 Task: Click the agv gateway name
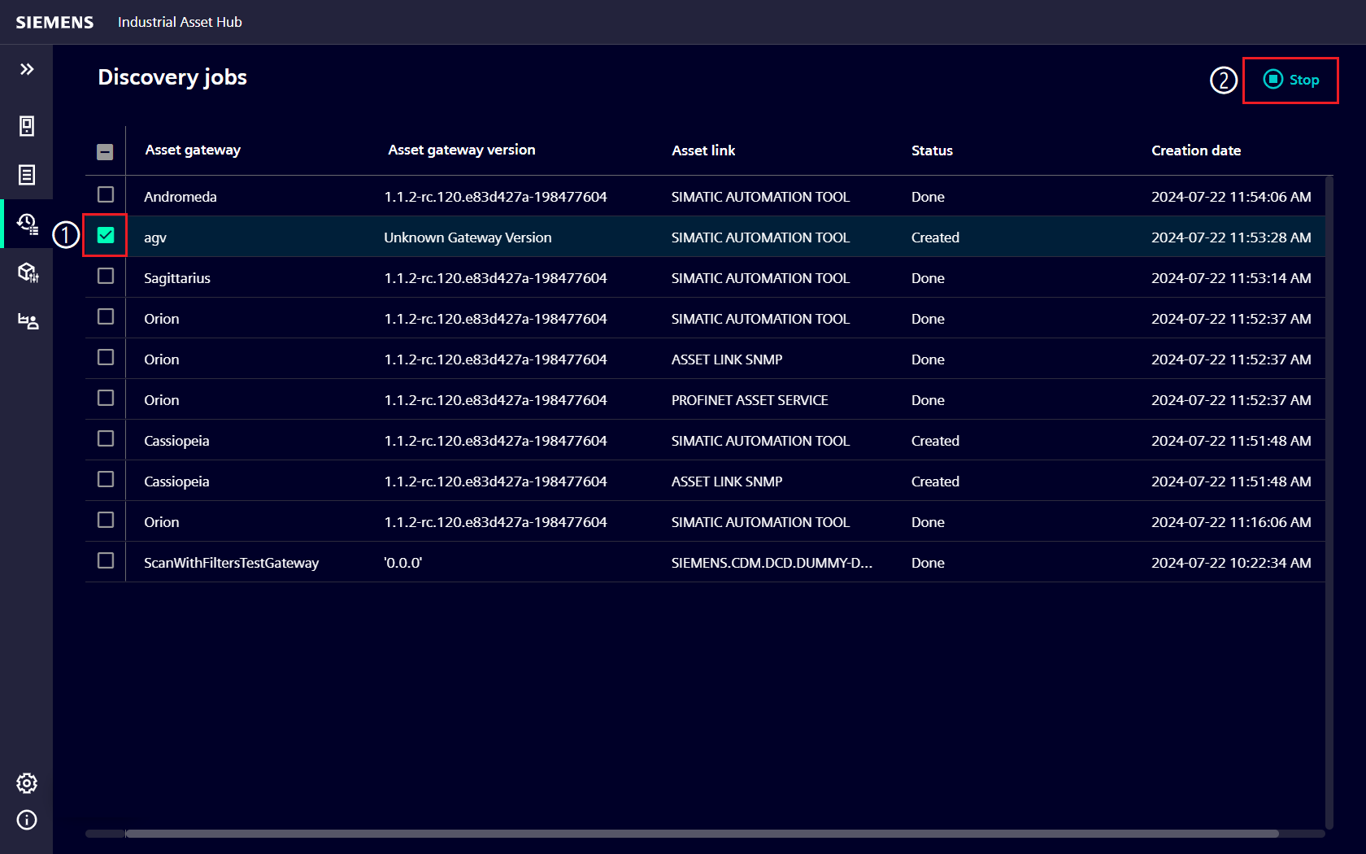pyautogui.click(x=155, y=237)
